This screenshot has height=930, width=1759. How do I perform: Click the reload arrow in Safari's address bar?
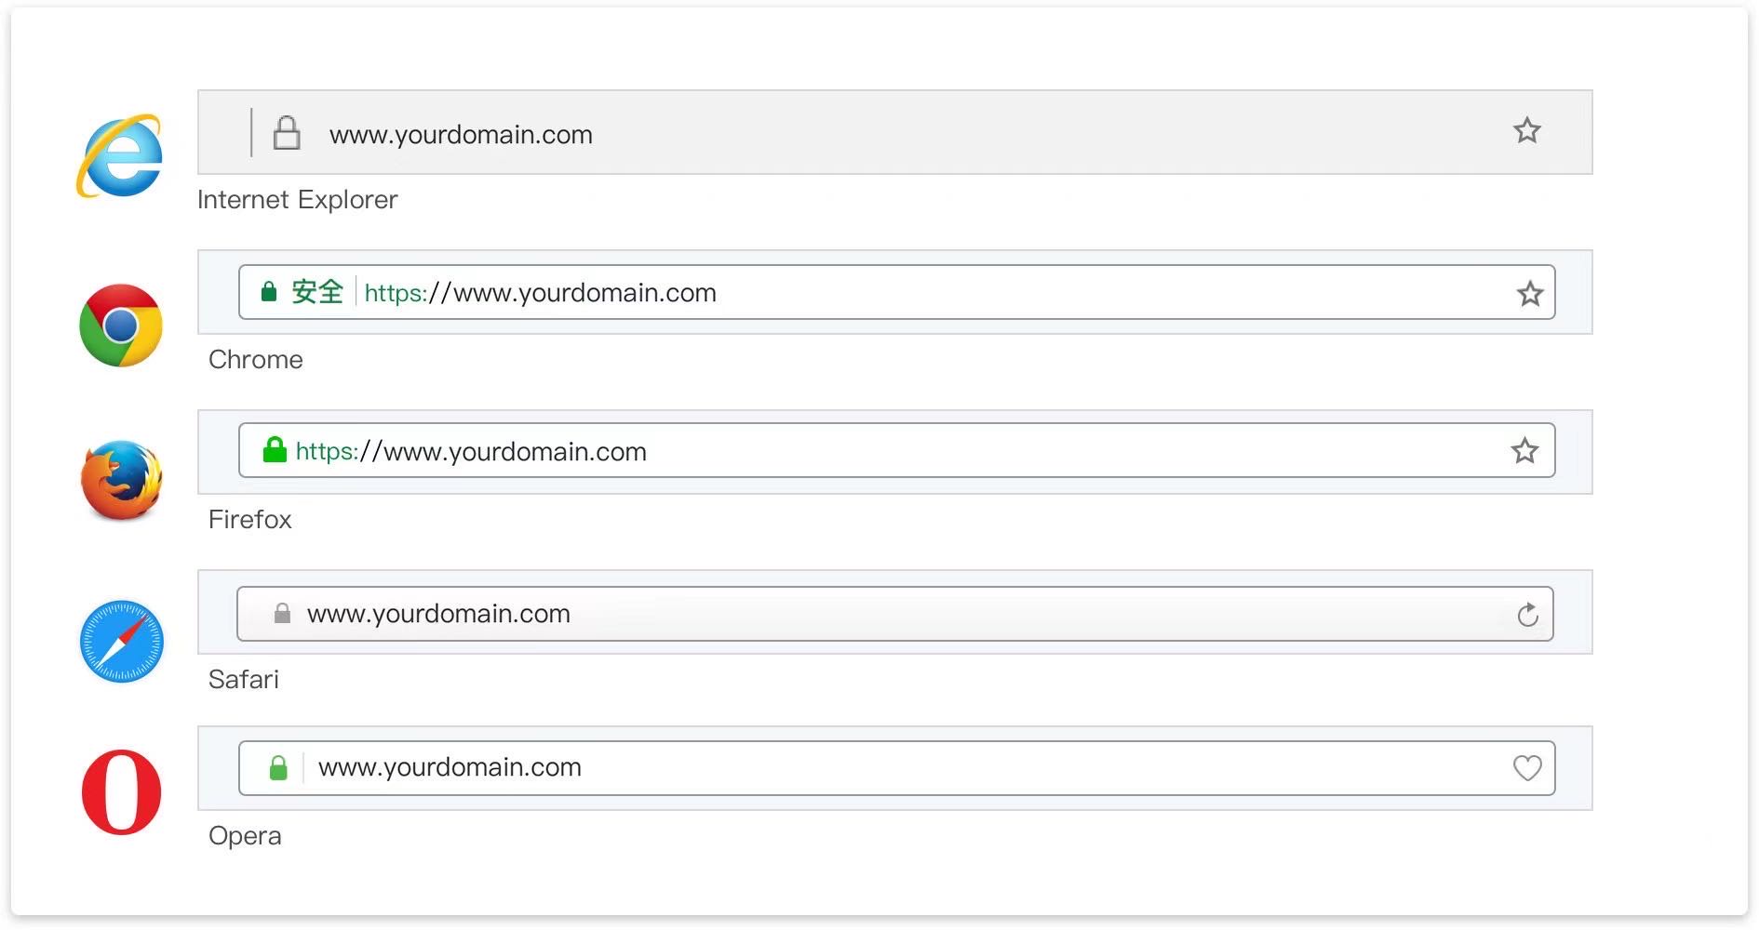1527,615
